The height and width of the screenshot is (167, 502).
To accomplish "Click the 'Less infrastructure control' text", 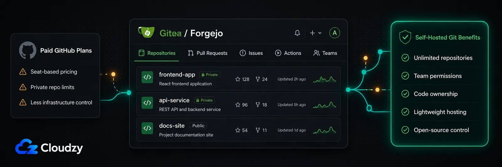I will (61, 102).
